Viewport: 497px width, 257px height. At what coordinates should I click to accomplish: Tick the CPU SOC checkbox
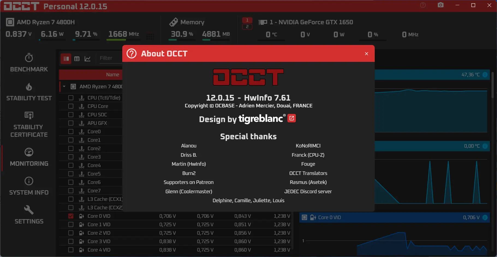coord(71,114)
